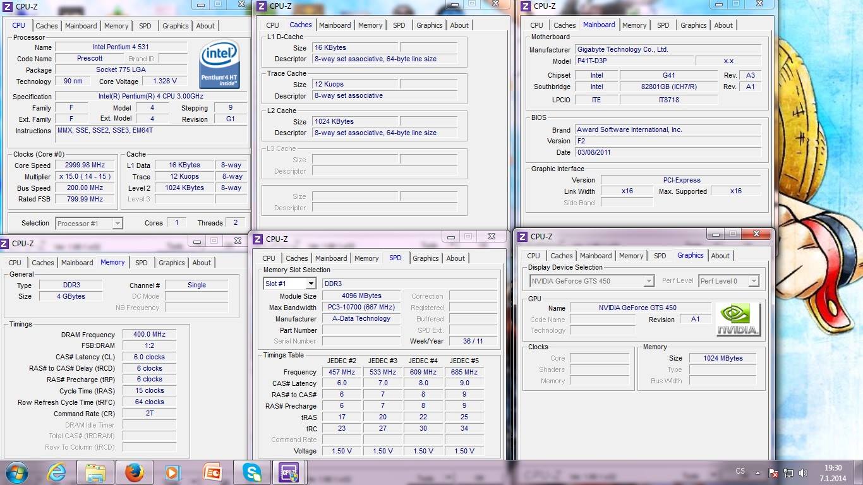Click the CPU-Z taskbar button

(289, 472)
